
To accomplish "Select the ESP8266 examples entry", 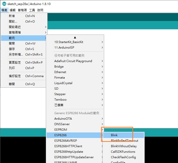I will coord(75,135).
